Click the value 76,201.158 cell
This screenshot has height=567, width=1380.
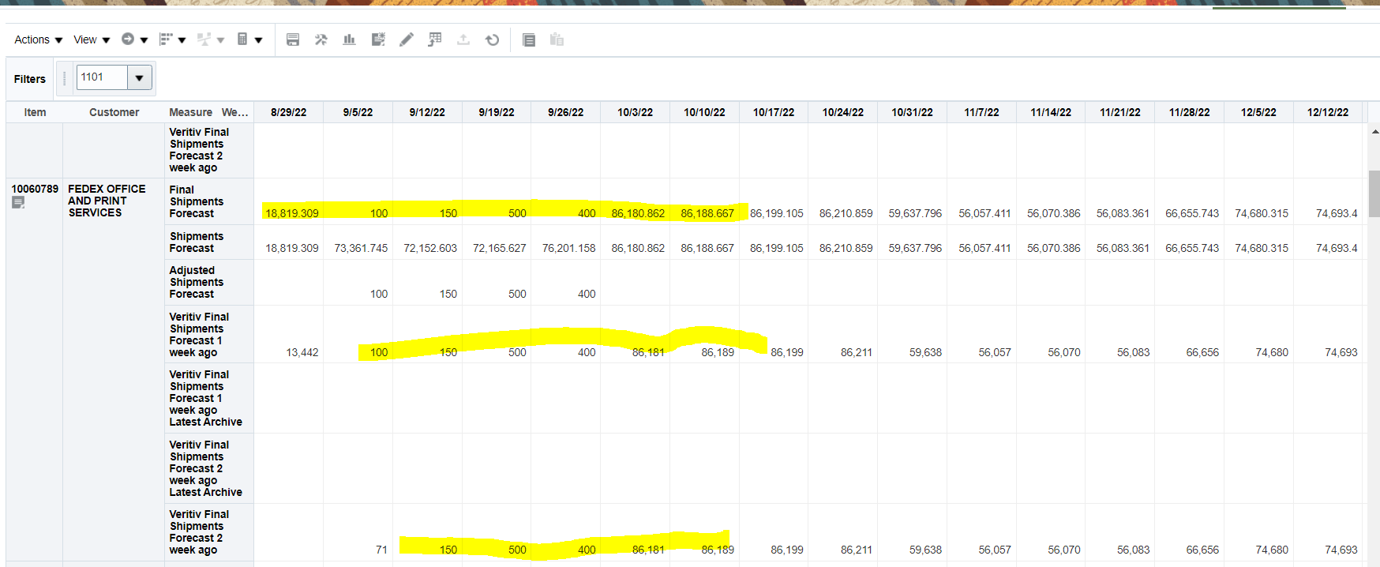(x=569, y=248)
